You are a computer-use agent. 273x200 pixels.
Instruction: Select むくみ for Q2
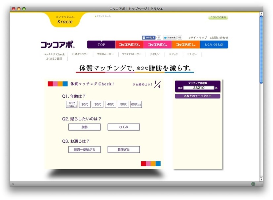point(124,127)
